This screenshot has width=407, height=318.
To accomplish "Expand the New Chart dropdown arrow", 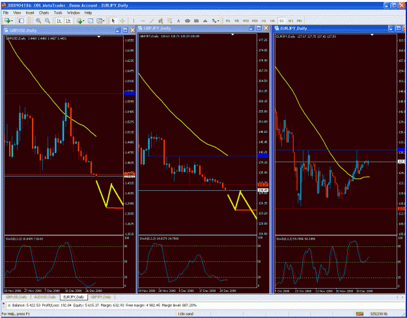I will (12, 21).
